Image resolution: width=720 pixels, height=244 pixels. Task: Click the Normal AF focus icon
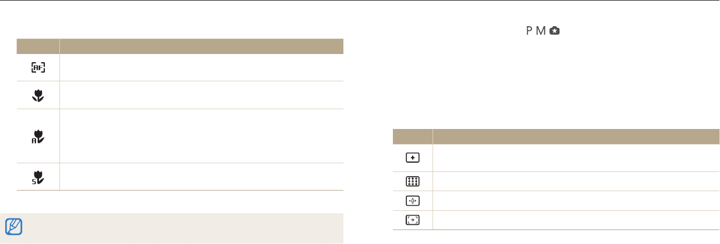click(38, 67)
